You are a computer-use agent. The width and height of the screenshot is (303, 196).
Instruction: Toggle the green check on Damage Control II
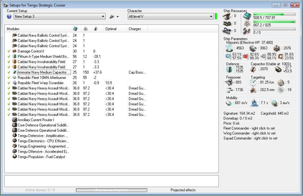(x=9, y=51)
